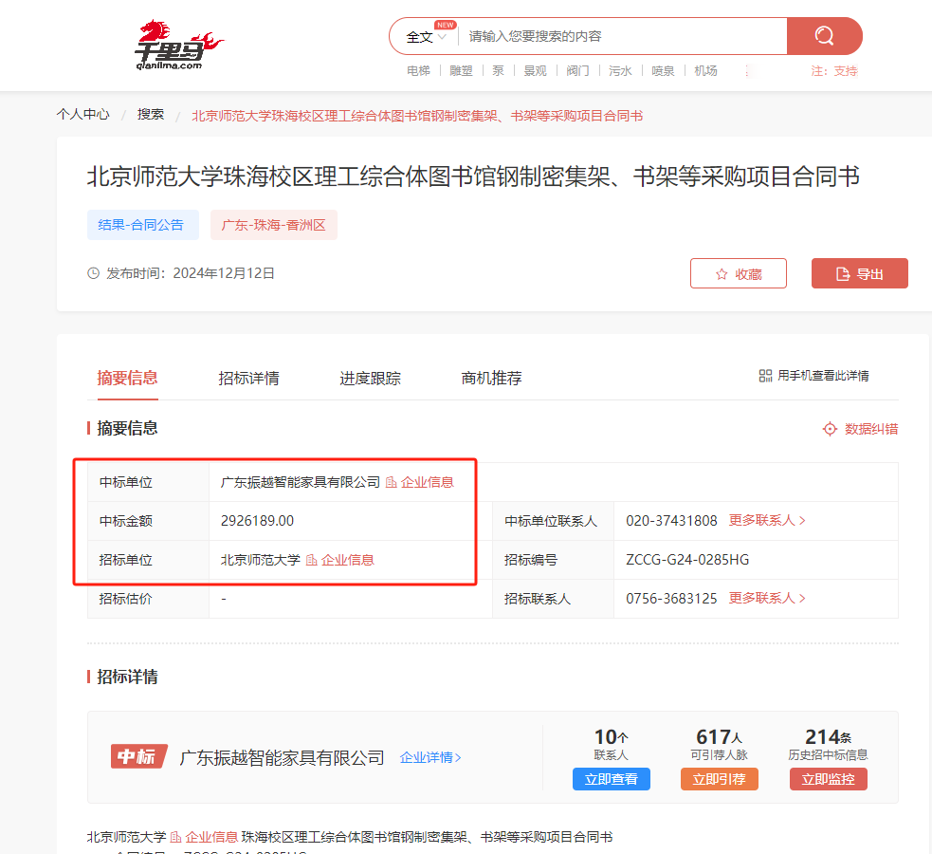The image size is (932, 854).
Task: Expand 更多联系人 beside 0756-3683125
Action: (767, 599)
